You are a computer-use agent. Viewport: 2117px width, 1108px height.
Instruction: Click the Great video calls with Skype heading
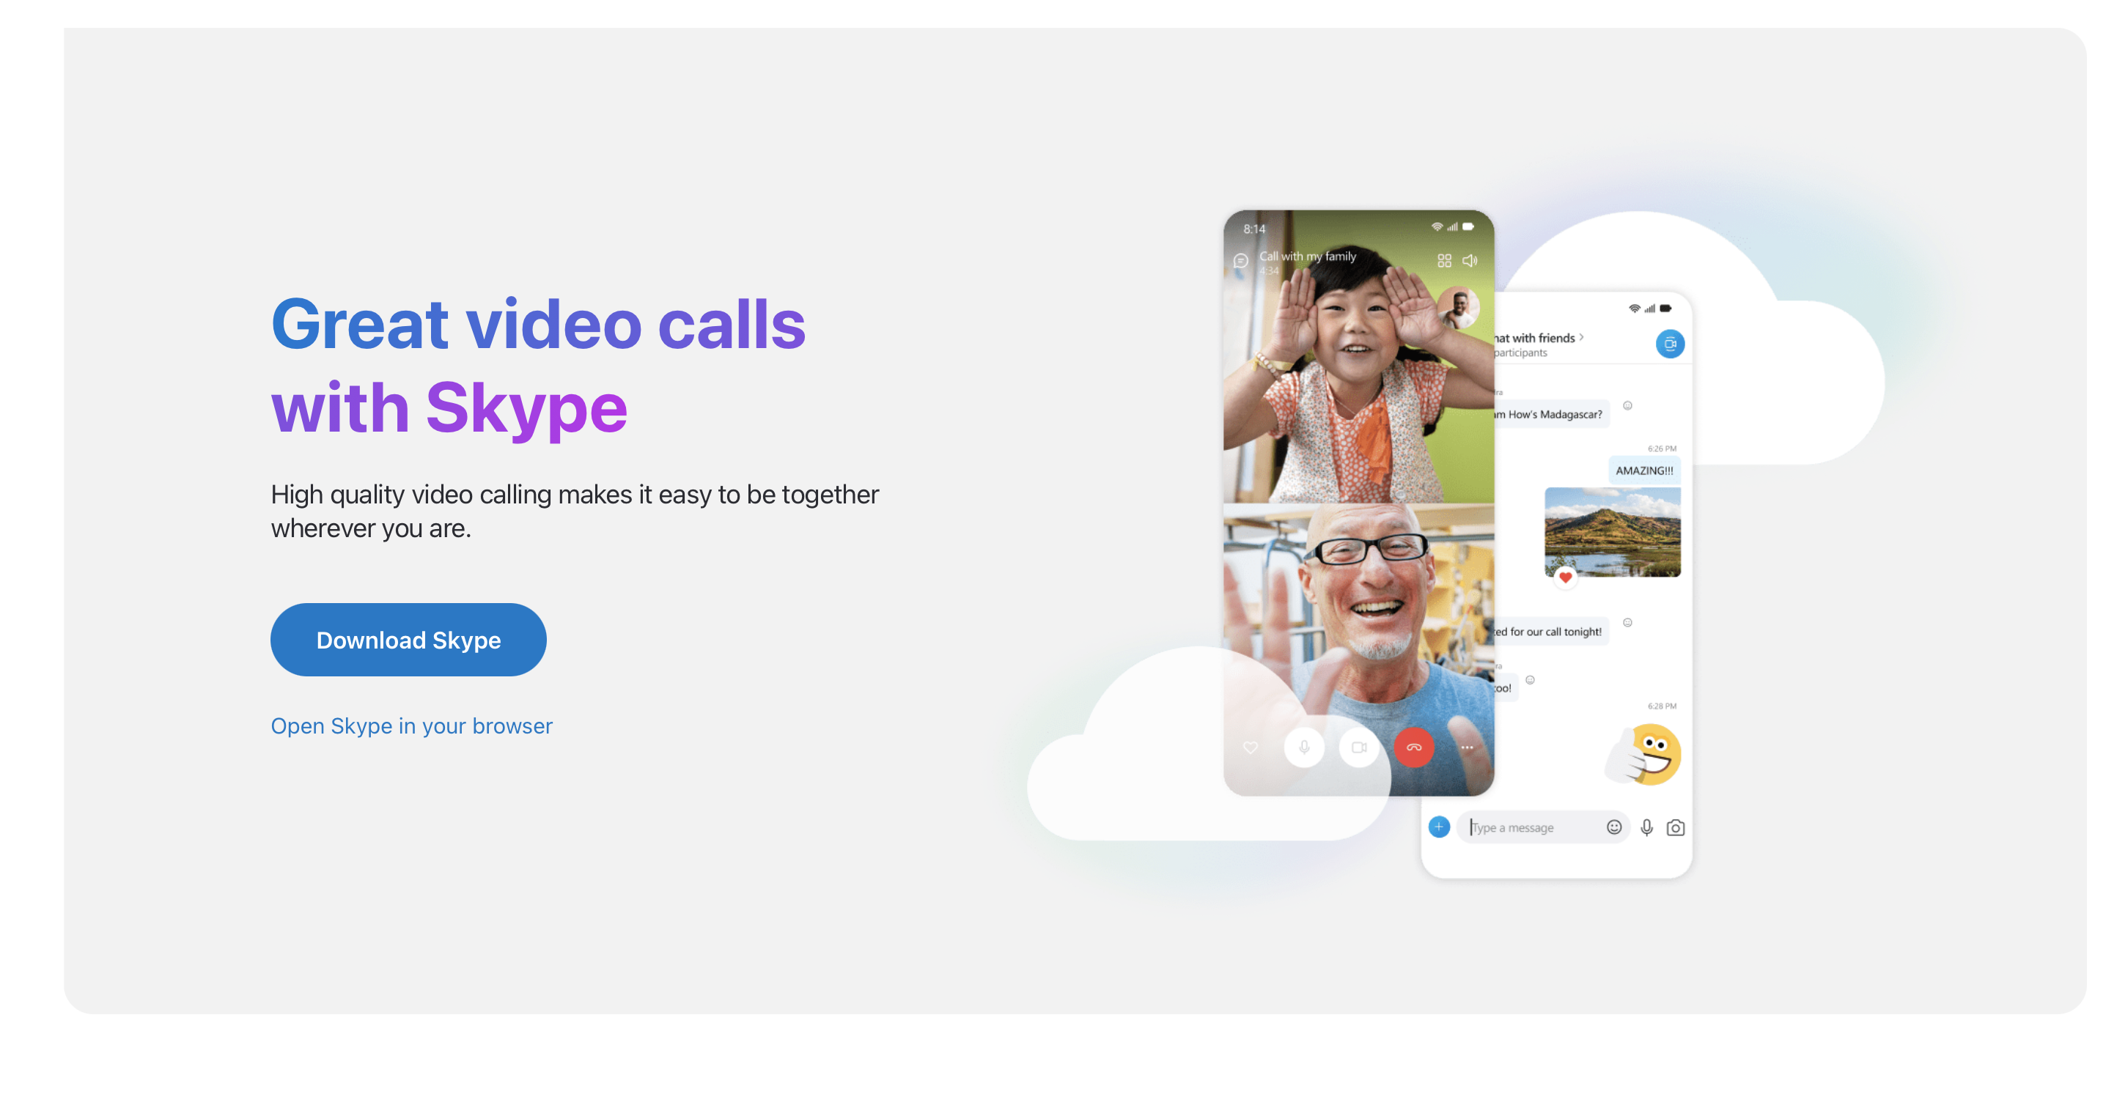pyautogui.click(x=538, y=366)
